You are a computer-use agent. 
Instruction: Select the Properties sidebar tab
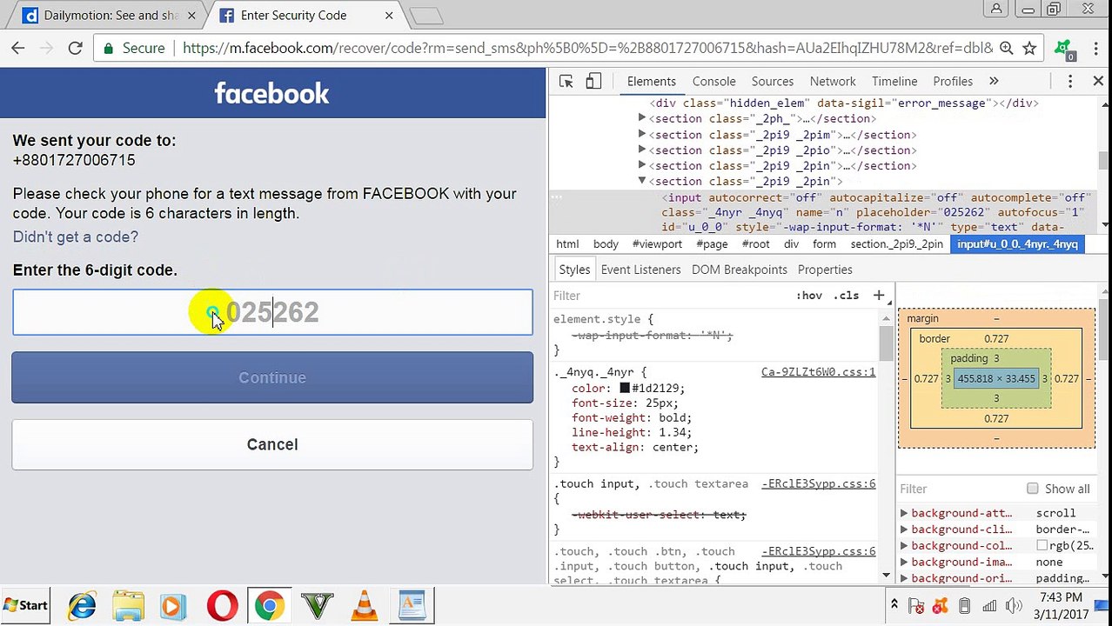point(825,270)
